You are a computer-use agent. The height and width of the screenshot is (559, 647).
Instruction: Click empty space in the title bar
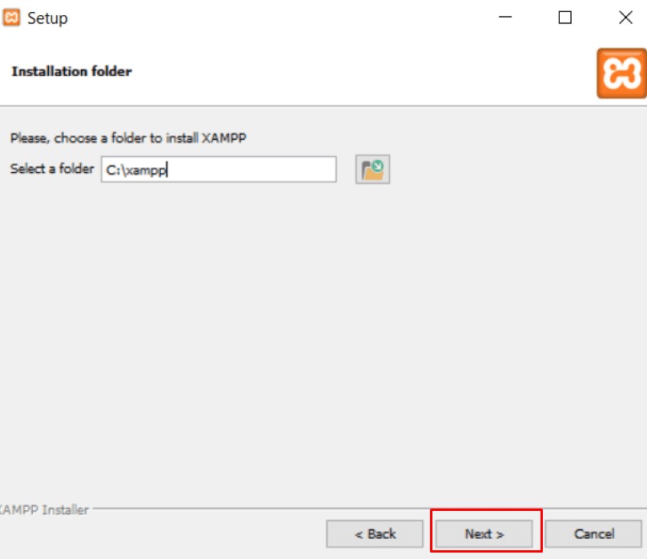point(280,18)
